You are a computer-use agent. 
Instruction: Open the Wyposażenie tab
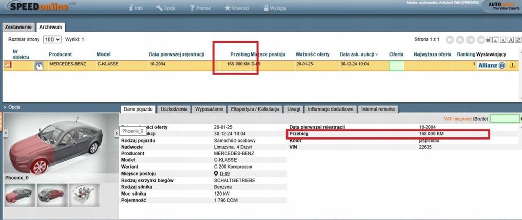(x=209, y=109)
